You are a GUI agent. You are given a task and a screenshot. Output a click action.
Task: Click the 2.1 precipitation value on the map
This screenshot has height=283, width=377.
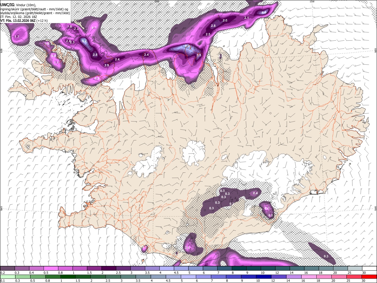coord(247,18)
